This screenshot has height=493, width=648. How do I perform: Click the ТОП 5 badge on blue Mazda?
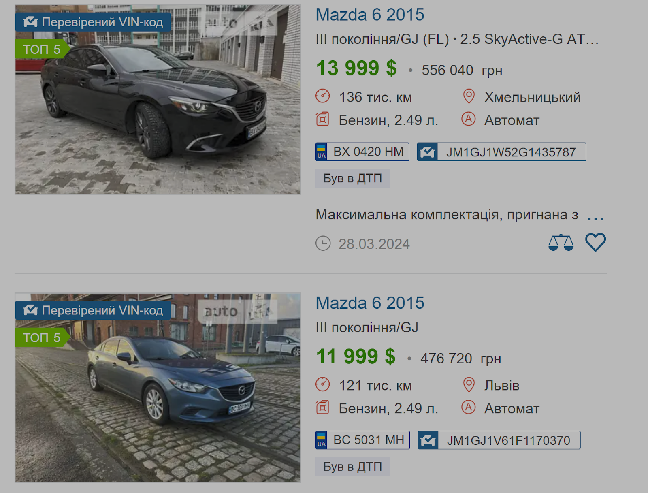click(x=42, y=337)
